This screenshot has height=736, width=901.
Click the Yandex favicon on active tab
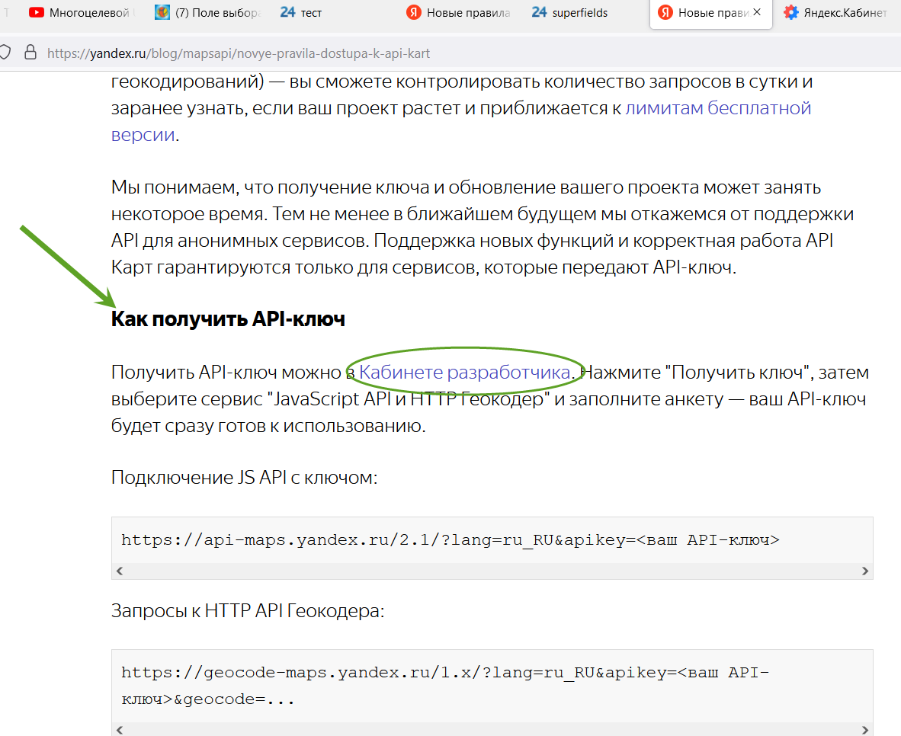coord(665,12)
